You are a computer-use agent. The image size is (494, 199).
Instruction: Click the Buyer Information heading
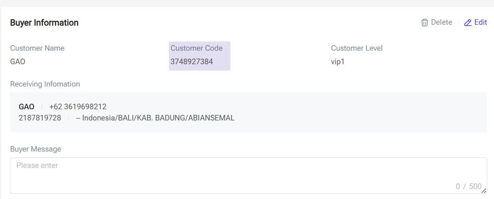click(x=44, y=23)
